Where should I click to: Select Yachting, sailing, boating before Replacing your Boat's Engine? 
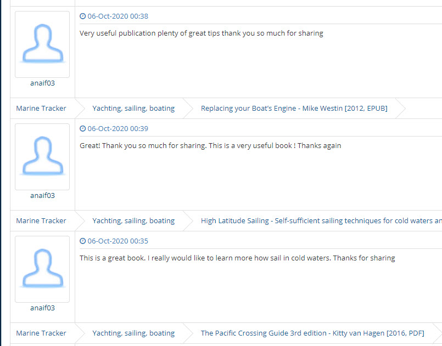133,109
